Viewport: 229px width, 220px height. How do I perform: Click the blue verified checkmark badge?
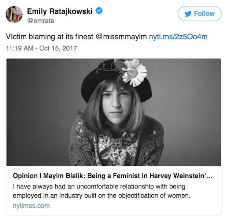point(99,11)
